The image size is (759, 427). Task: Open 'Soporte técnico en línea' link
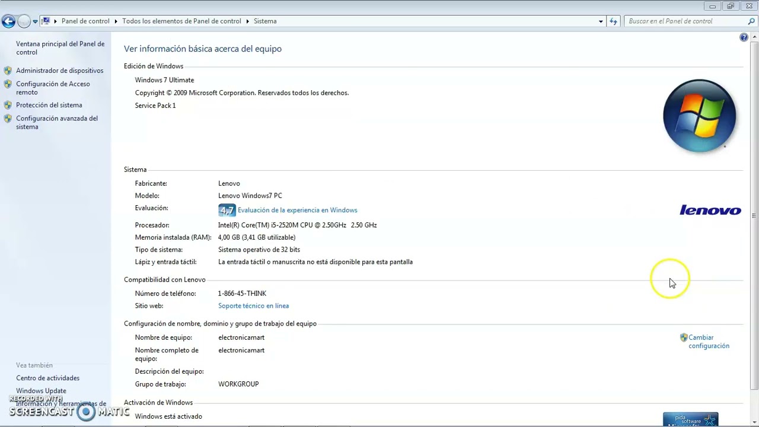(x=253, y=306)
